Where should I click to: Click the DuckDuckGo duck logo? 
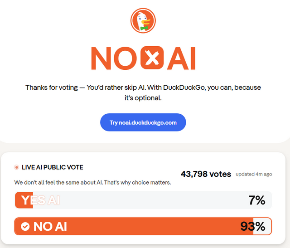[x=143, y=21]
